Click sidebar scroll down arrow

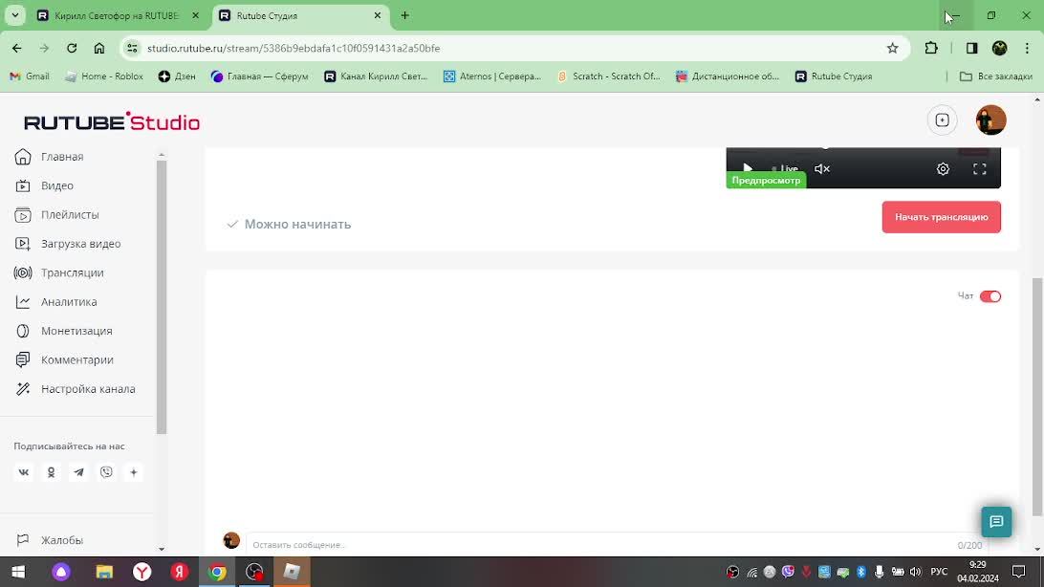[x=162, y=549]
